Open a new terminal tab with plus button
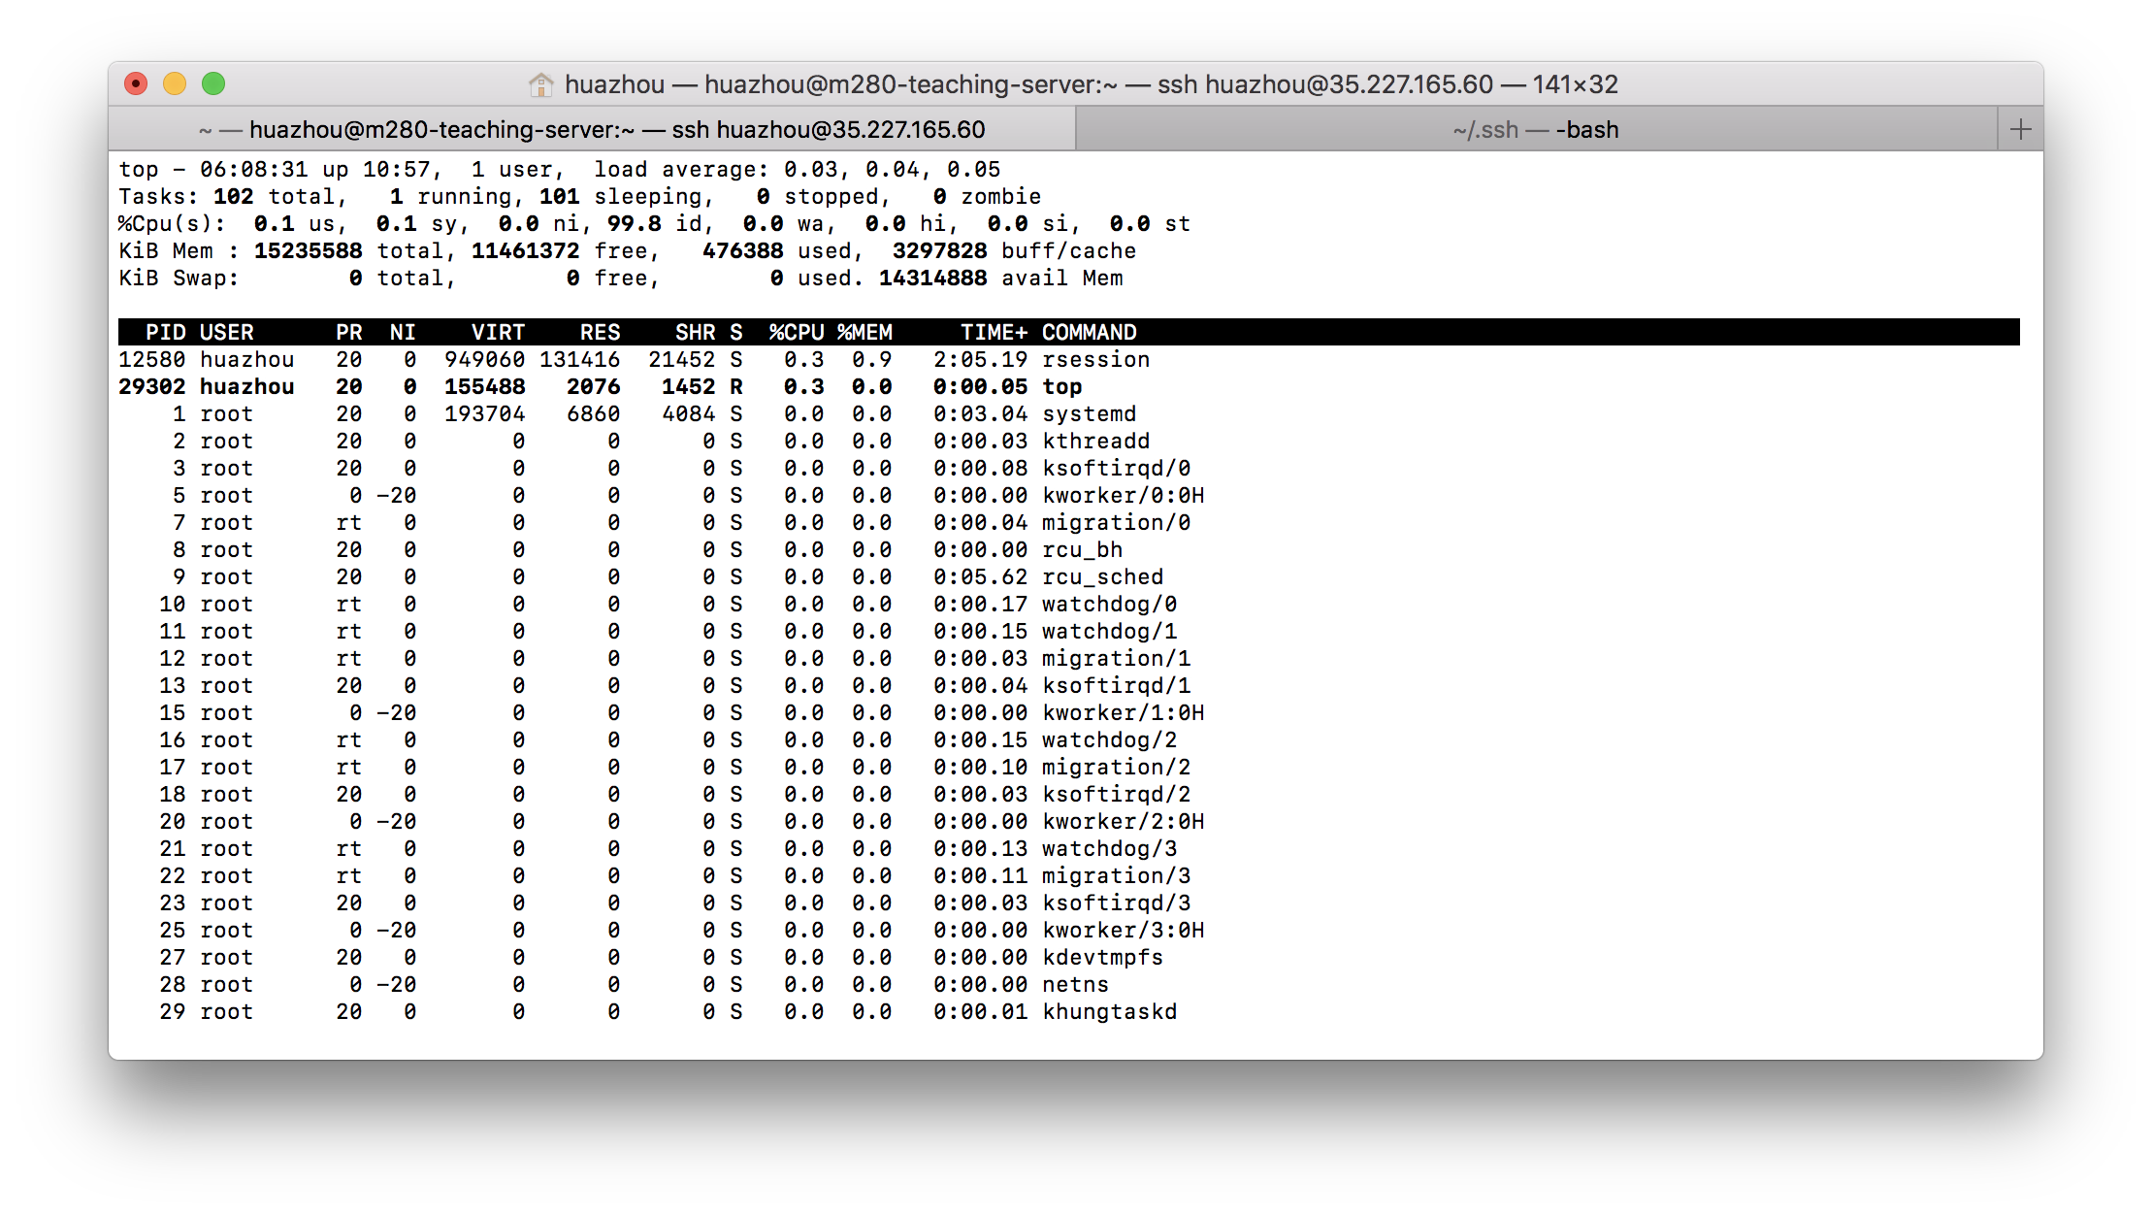 [2020, 129]
